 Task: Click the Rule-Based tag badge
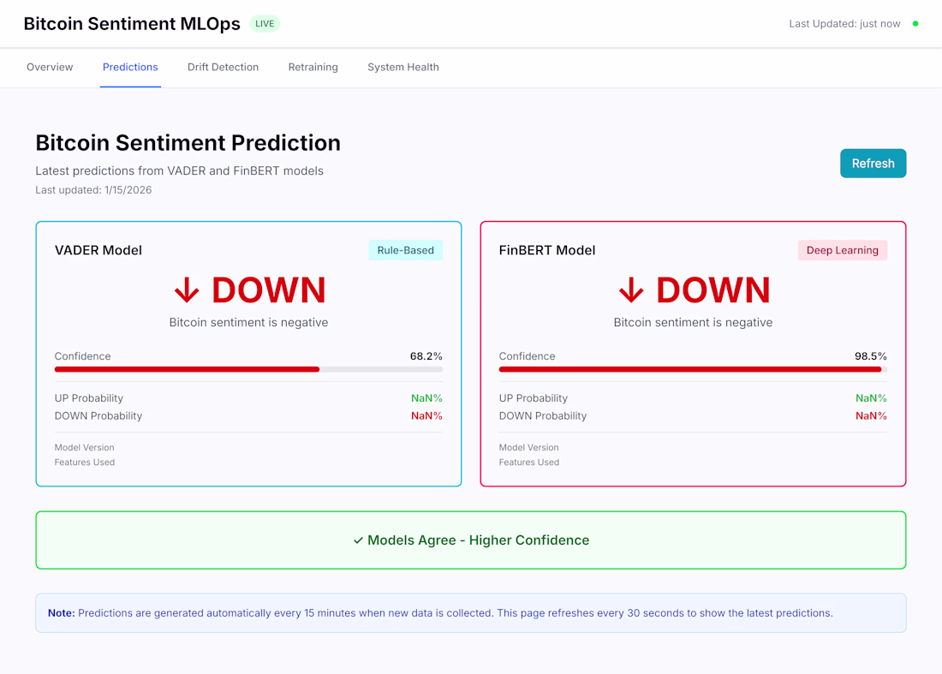tap(405, 250)
